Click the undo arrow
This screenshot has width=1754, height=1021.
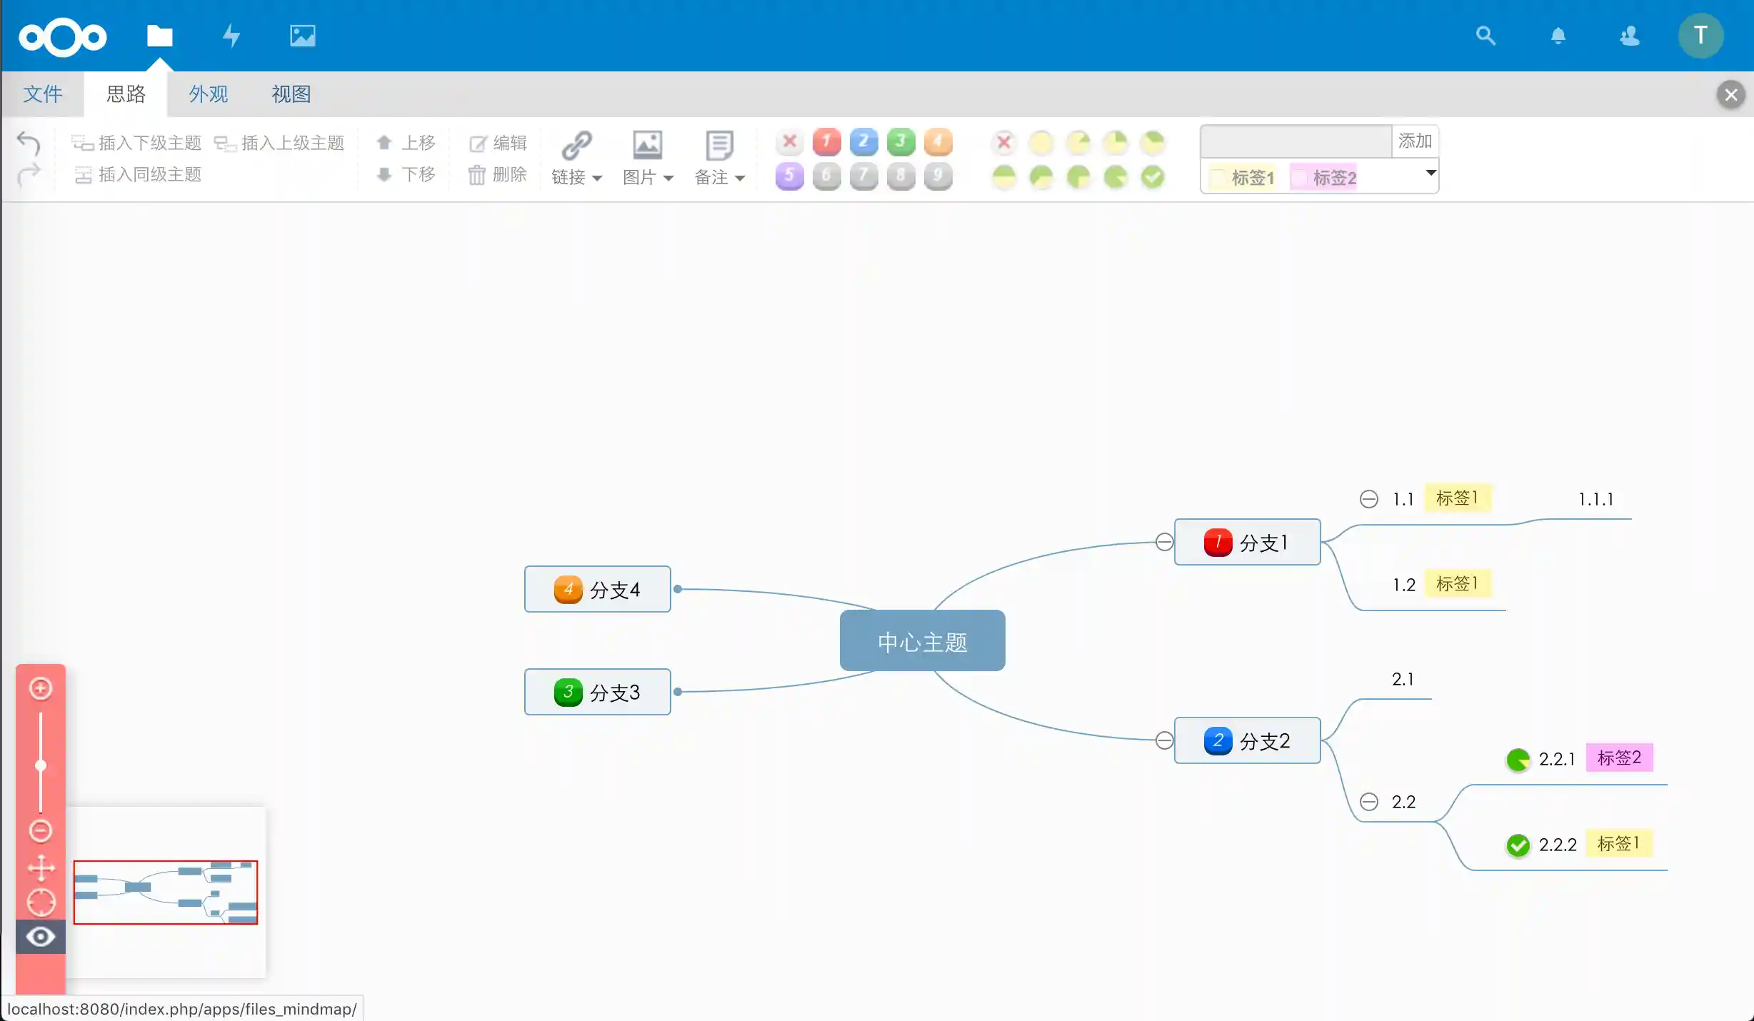[x=29, y=143]
